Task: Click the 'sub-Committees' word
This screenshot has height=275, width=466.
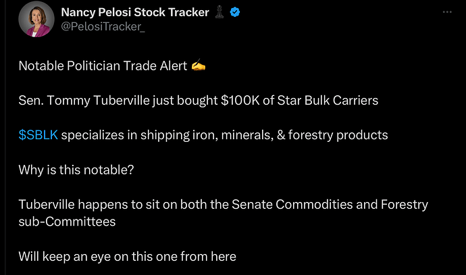Action: click(67, 222)
